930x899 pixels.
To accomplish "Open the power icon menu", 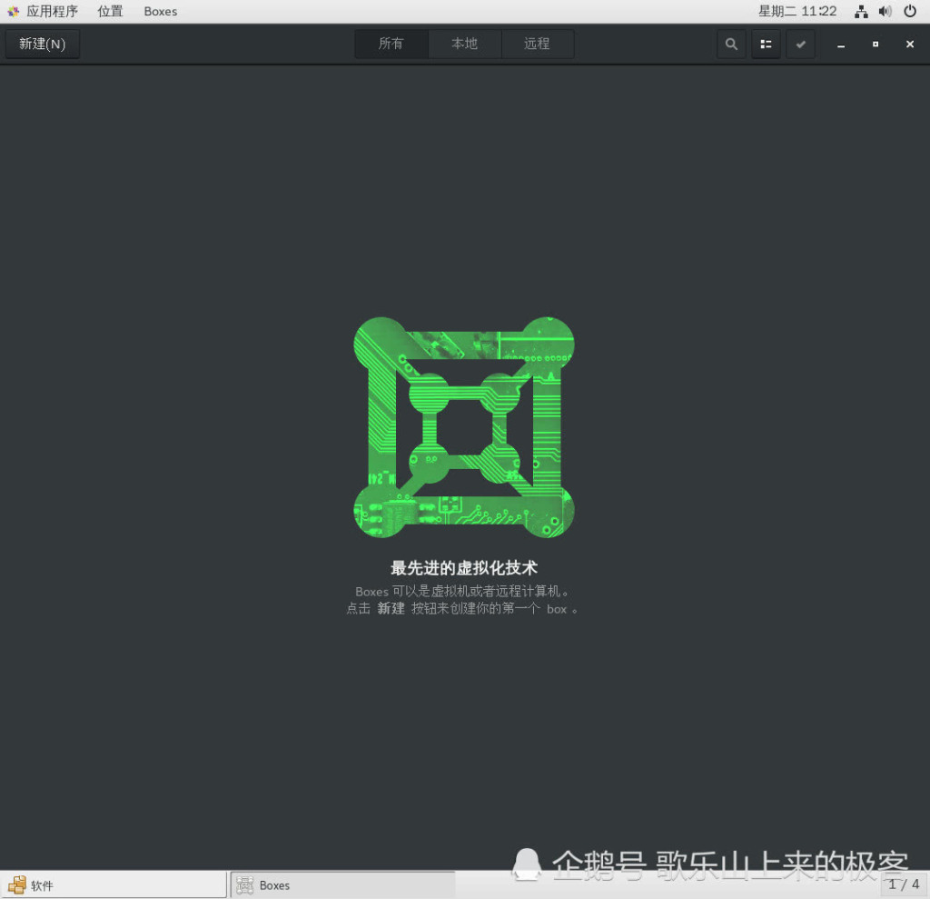I will (x=910, y=11).
